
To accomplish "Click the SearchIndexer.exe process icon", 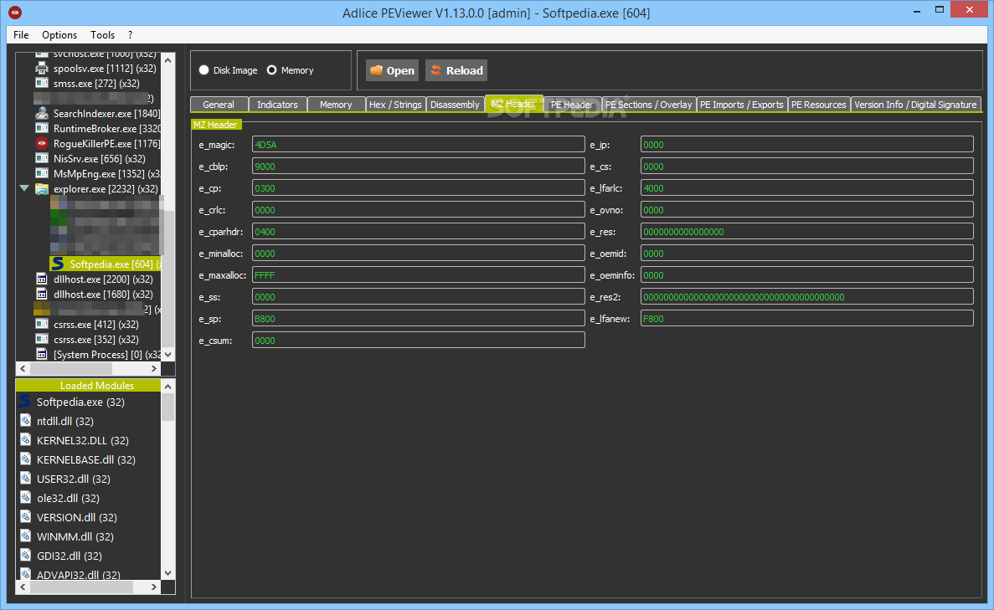I will point(42,114).
